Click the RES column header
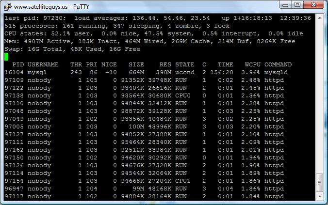This screenshot has height=205, width=328. pos(165,64)
